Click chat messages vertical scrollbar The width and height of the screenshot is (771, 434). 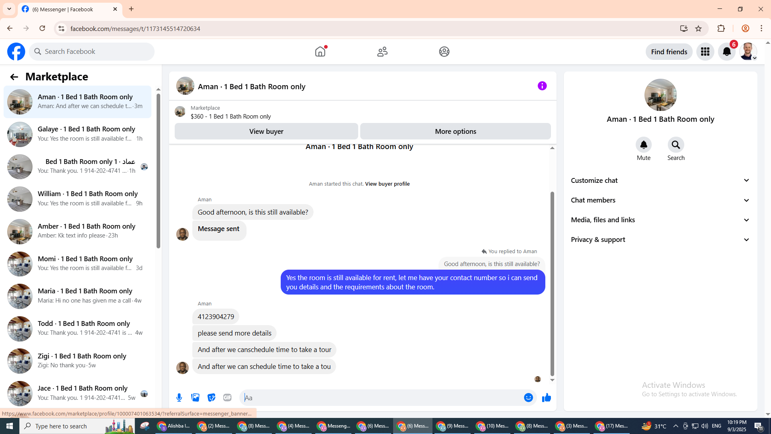pos(552,283)
